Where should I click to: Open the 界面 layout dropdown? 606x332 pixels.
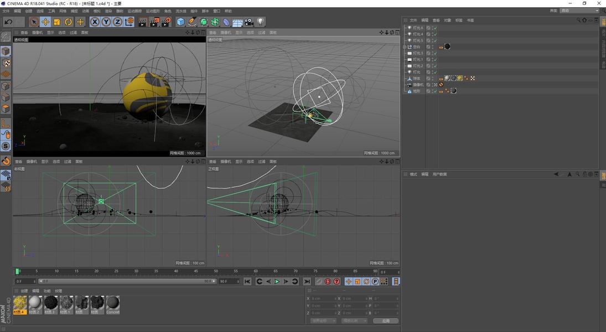pyautogui.click(x=579, y=11)
